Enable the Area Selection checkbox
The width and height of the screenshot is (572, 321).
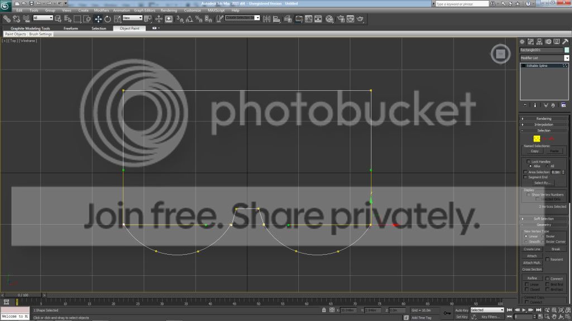525,172
